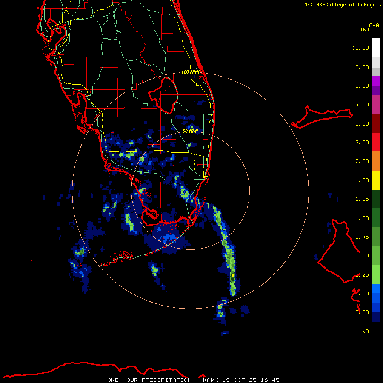
Task: Click the 5.00 legend value
Action: point(362,123)
